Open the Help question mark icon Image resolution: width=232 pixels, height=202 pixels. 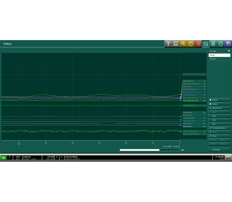click(x=168, y=44)
